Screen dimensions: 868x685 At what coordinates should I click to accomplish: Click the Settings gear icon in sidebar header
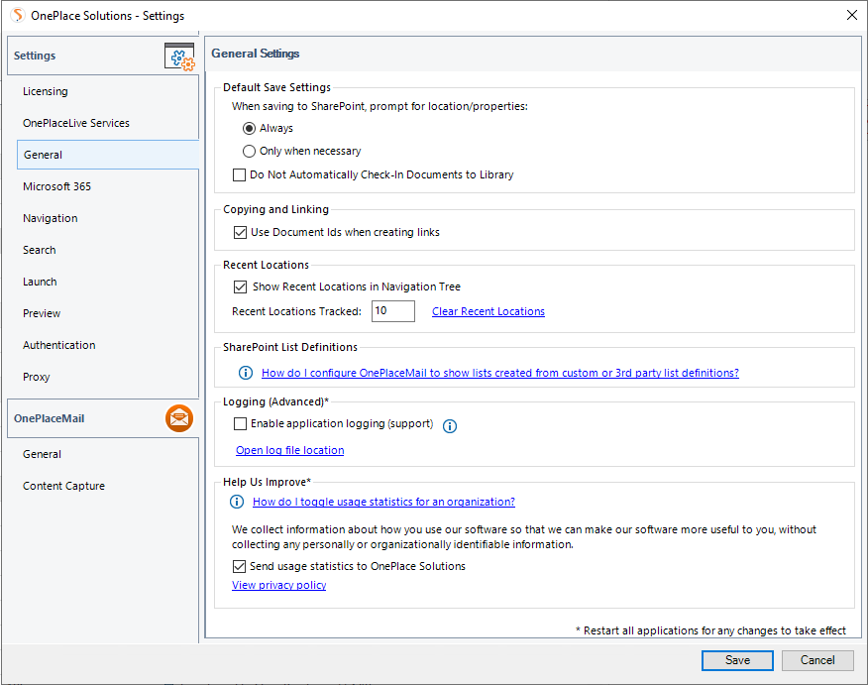click(179, 57)
